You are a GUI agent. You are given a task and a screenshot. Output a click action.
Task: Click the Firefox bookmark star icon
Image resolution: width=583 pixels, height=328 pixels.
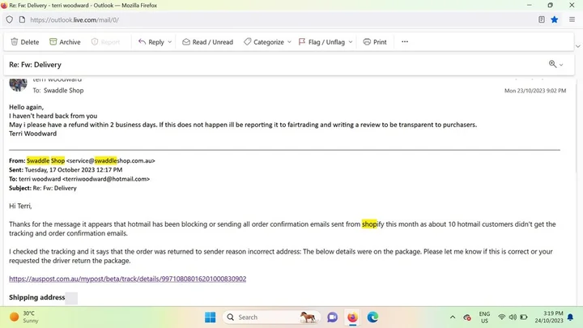[555, 19]
